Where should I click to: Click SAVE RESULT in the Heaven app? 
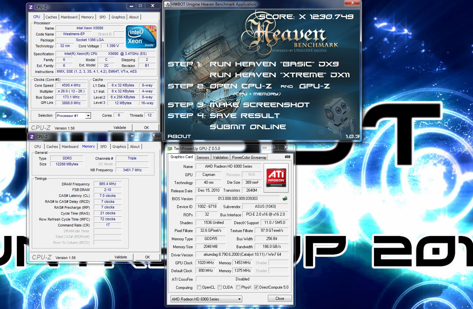[245, 116]
